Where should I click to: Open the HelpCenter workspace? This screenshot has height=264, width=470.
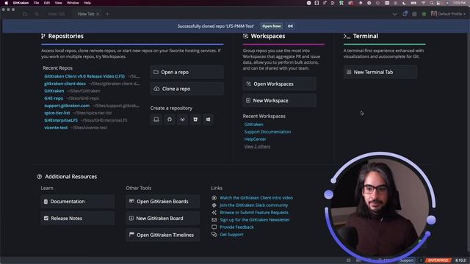tap(255, 139)
